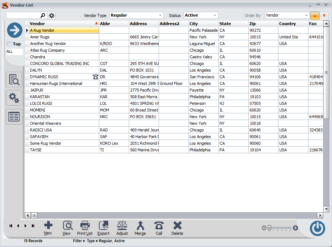Screen dimensions: 332x247
Task: Select the SAFAVIEH vendor
Action: point(64,137)
